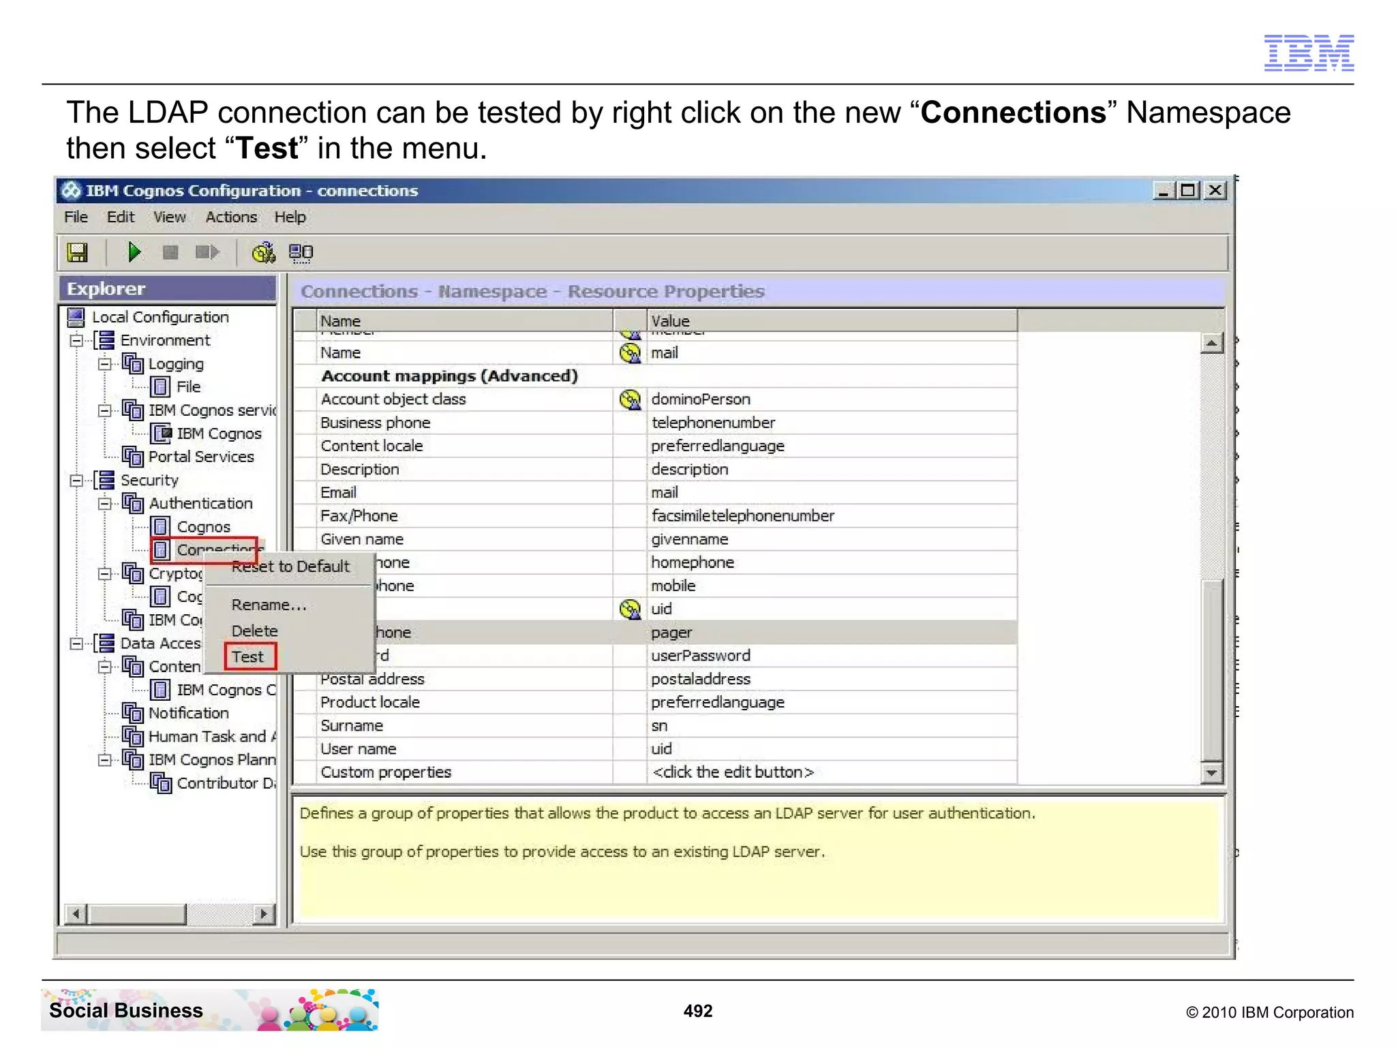Viewport: 1396px width, 1047px height.
Task: Click the IBM Cognos Configuration title icon
Action: pos(71,191)
